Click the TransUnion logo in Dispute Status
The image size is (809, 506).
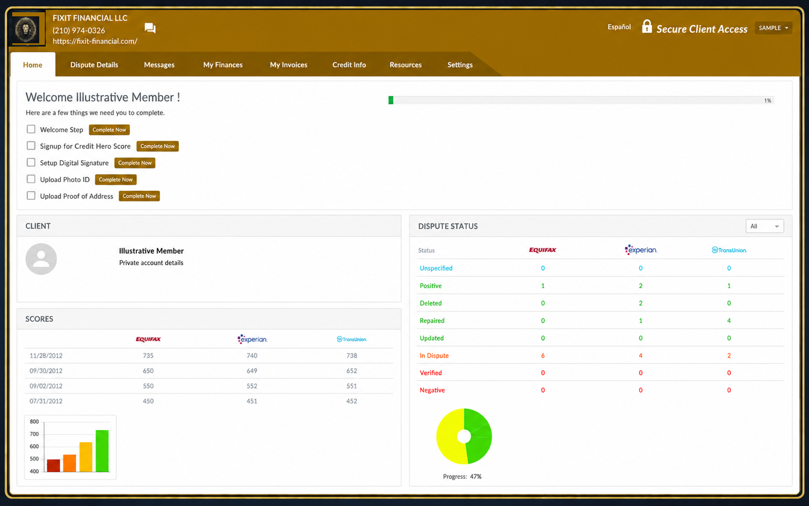coord(729,250)
